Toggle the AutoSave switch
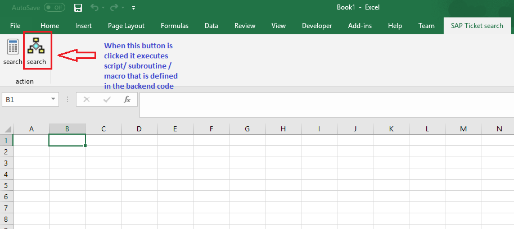 [x=55, y=7]
